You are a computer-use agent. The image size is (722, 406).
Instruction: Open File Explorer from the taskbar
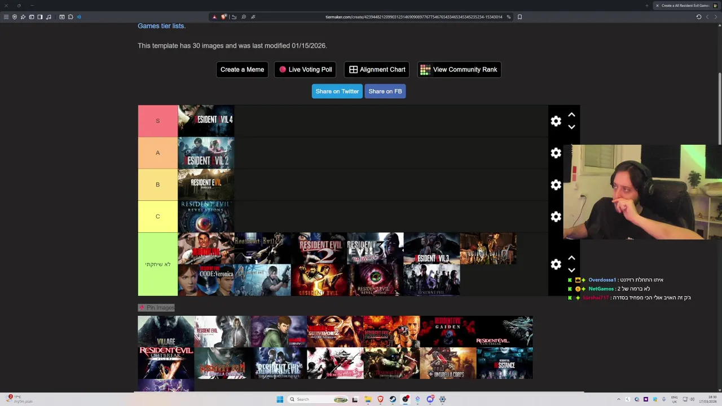coord(368,399)
